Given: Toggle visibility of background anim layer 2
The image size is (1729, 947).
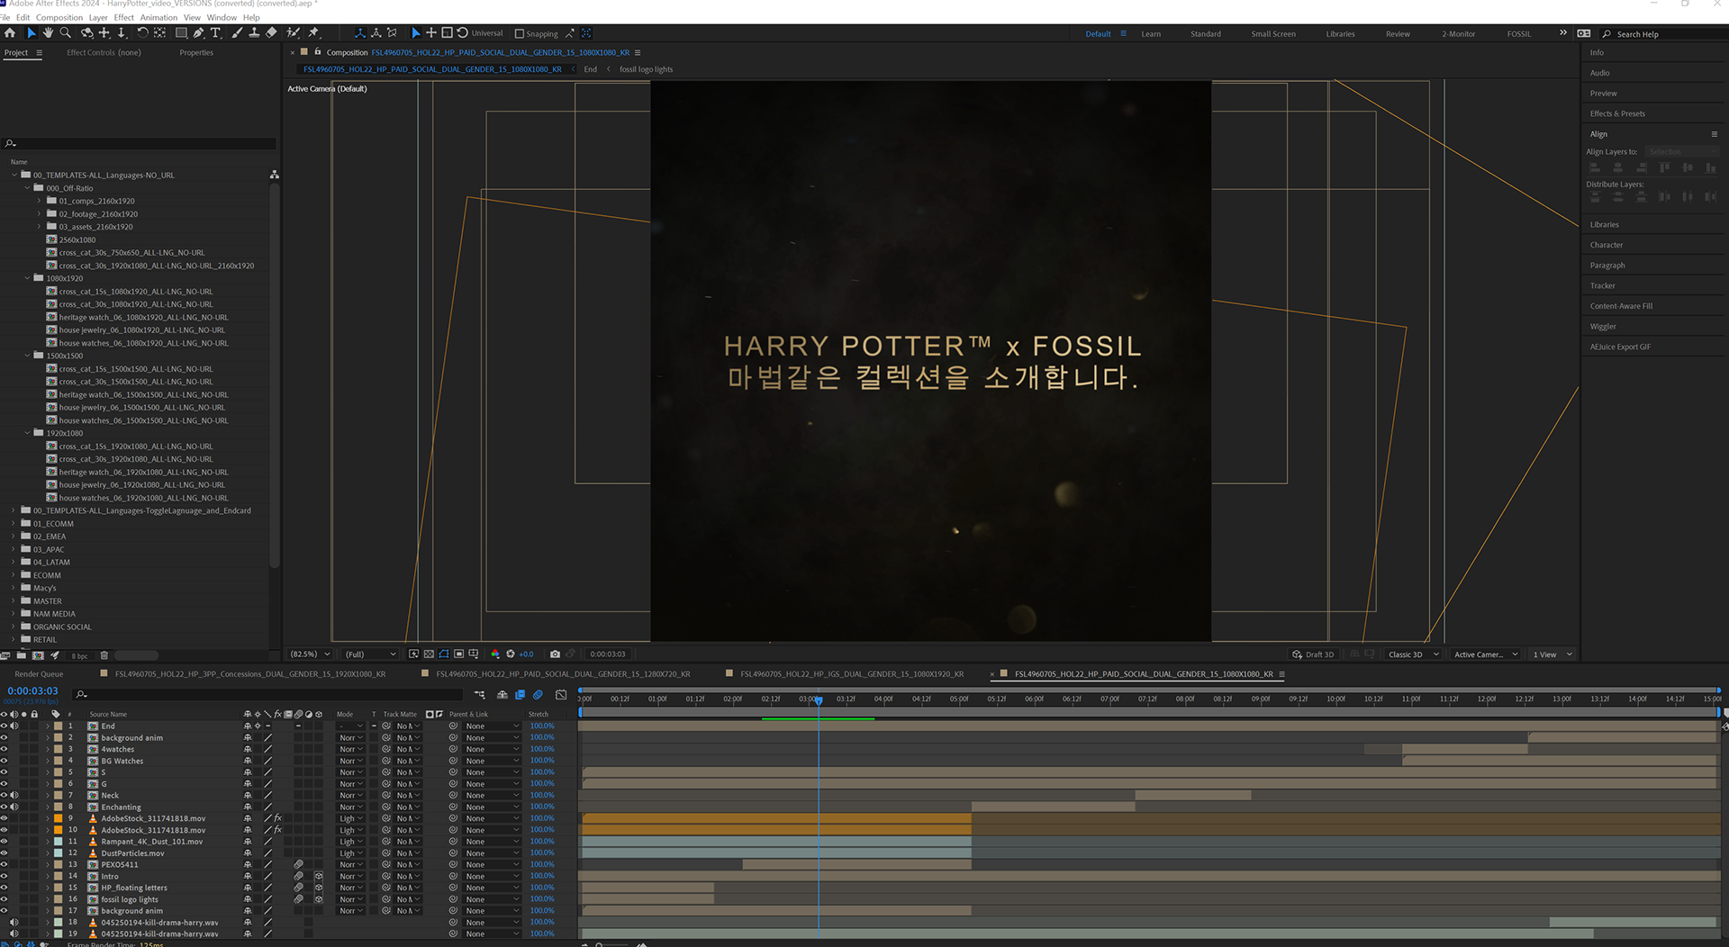Looking at the screenshot, I should click(x=4, y=737).
